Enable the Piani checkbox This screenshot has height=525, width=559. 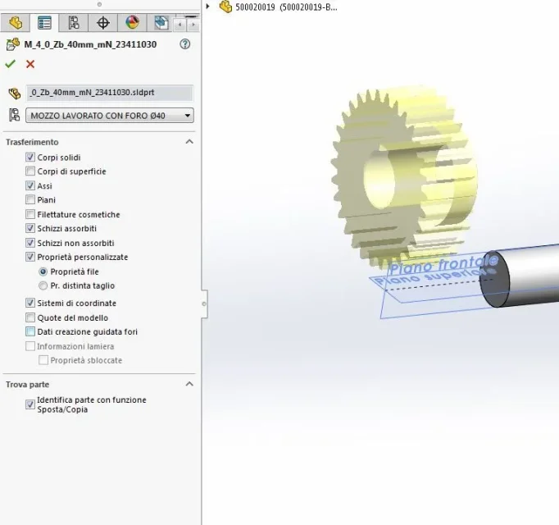click(x=30, y=199)
